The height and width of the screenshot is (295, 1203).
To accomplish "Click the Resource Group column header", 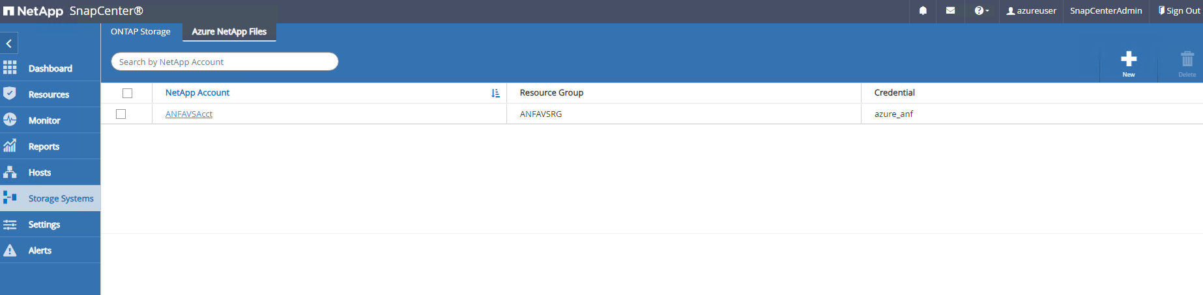I will 551,93.
